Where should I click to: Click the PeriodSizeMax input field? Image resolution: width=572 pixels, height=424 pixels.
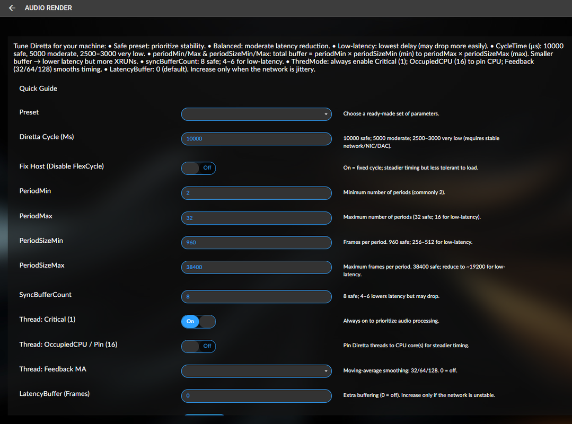pos(256,267)
